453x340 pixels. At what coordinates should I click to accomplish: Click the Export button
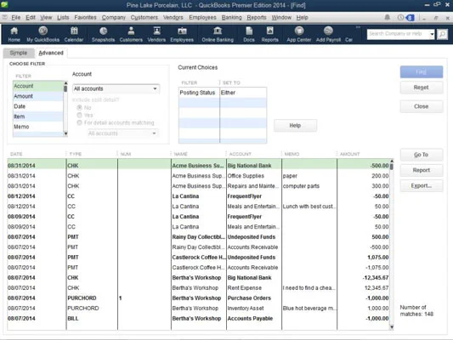tap(422, 186)
